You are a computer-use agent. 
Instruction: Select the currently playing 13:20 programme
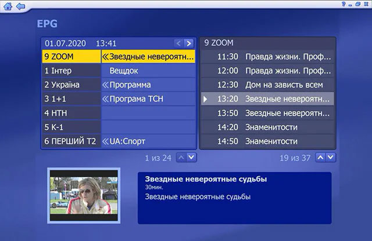(x=267, y=99)
